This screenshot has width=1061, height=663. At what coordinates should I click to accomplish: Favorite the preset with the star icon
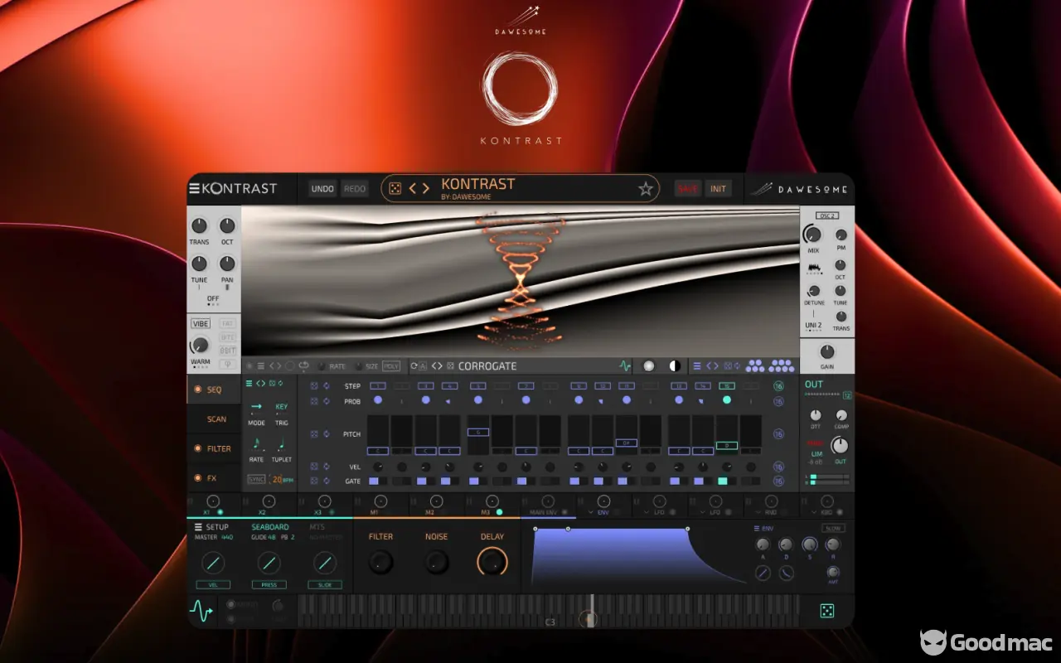click(x=645, y=189)
